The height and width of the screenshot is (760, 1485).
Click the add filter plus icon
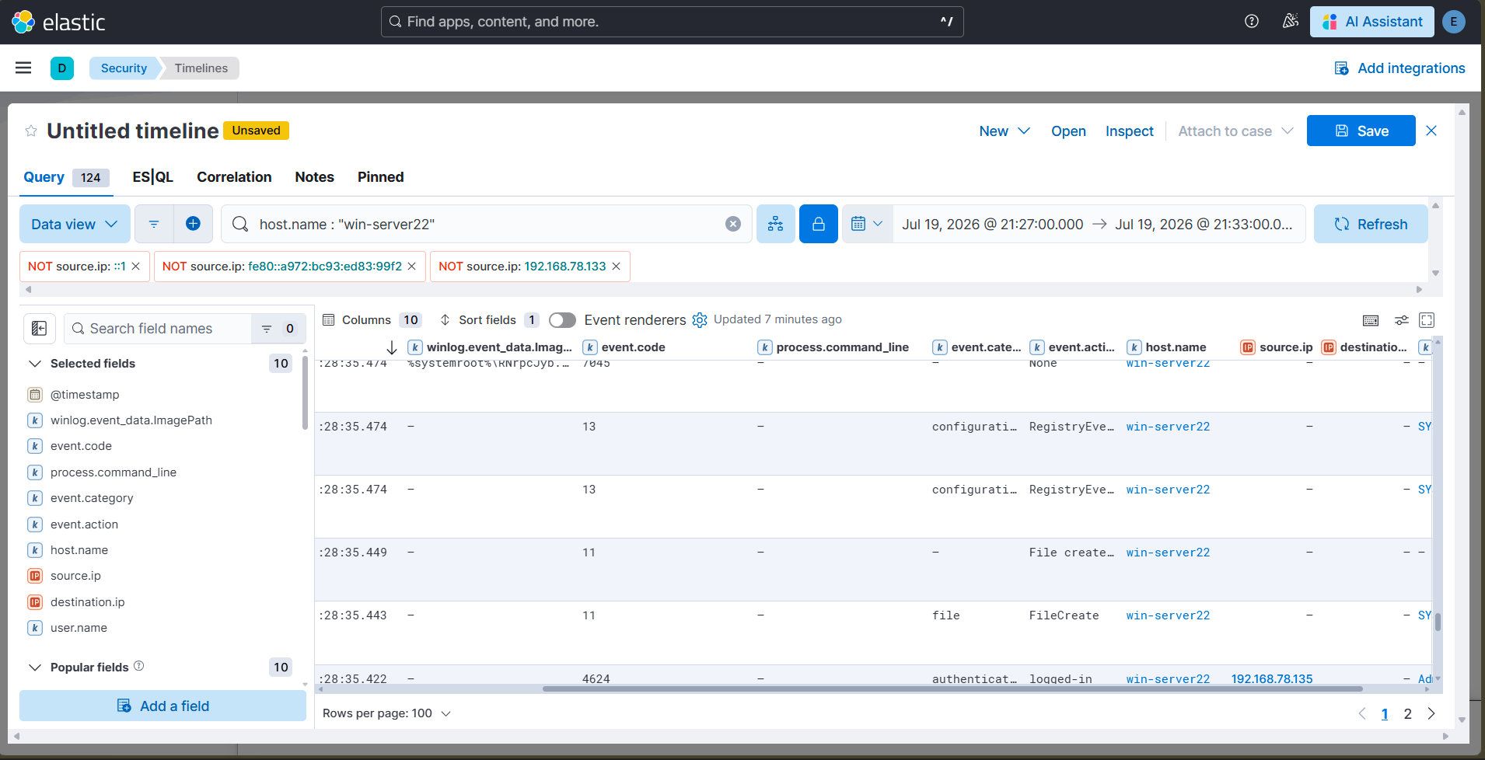(x=193, y=224)
